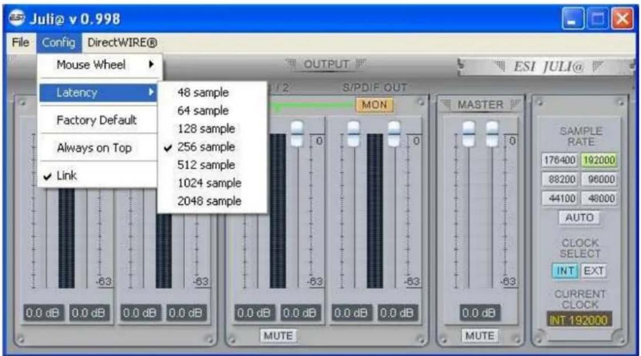The height and width of the screenshot is (356, 641).
Task: Select 48000 sample rate
Action: tap(599, 198)
